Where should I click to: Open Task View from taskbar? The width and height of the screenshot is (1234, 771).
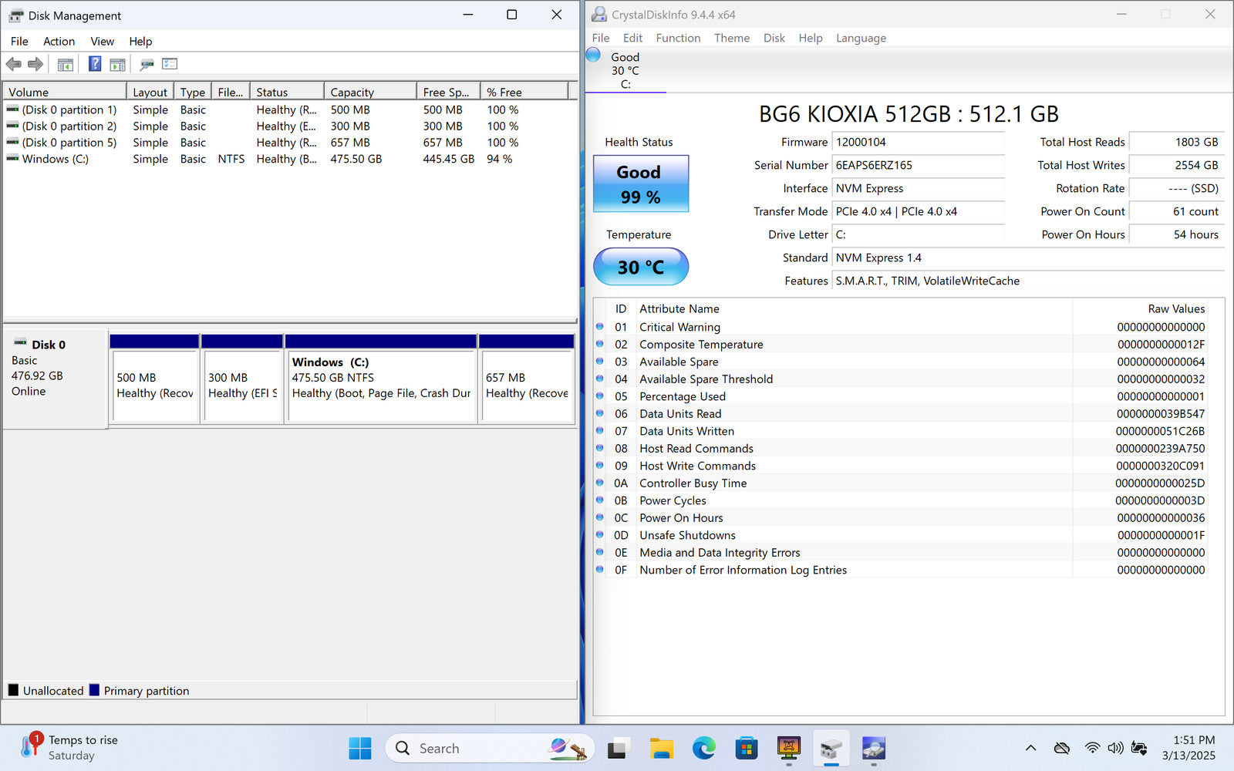tap(617, 748)
